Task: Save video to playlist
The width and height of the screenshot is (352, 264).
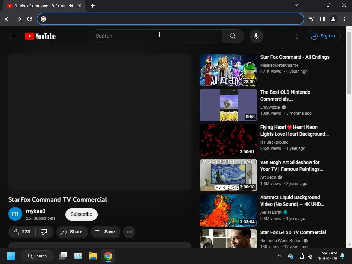Action: coord(105,232)
